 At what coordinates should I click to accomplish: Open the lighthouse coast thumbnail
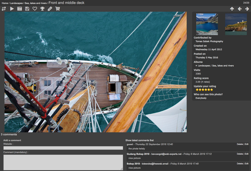236,24
